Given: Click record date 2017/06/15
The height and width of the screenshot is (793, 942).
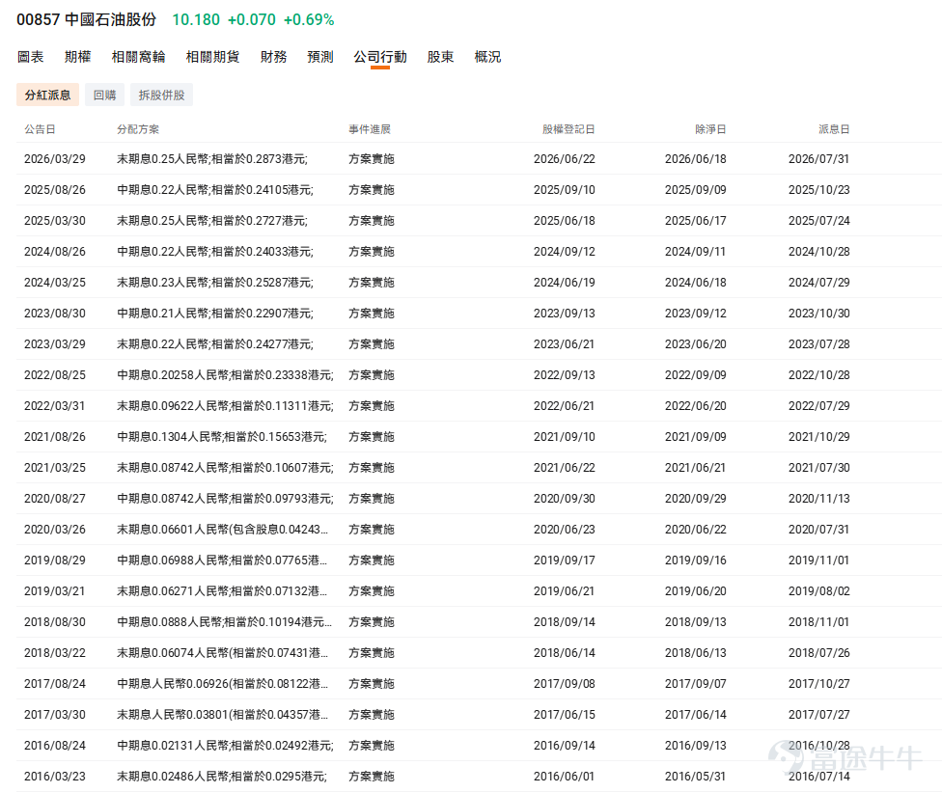Looking at the screenshot, I should (564, 715).
